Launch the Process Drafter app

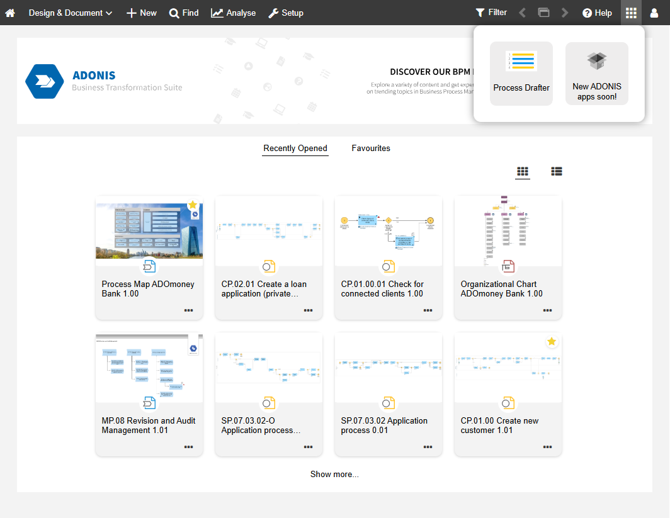521,73
